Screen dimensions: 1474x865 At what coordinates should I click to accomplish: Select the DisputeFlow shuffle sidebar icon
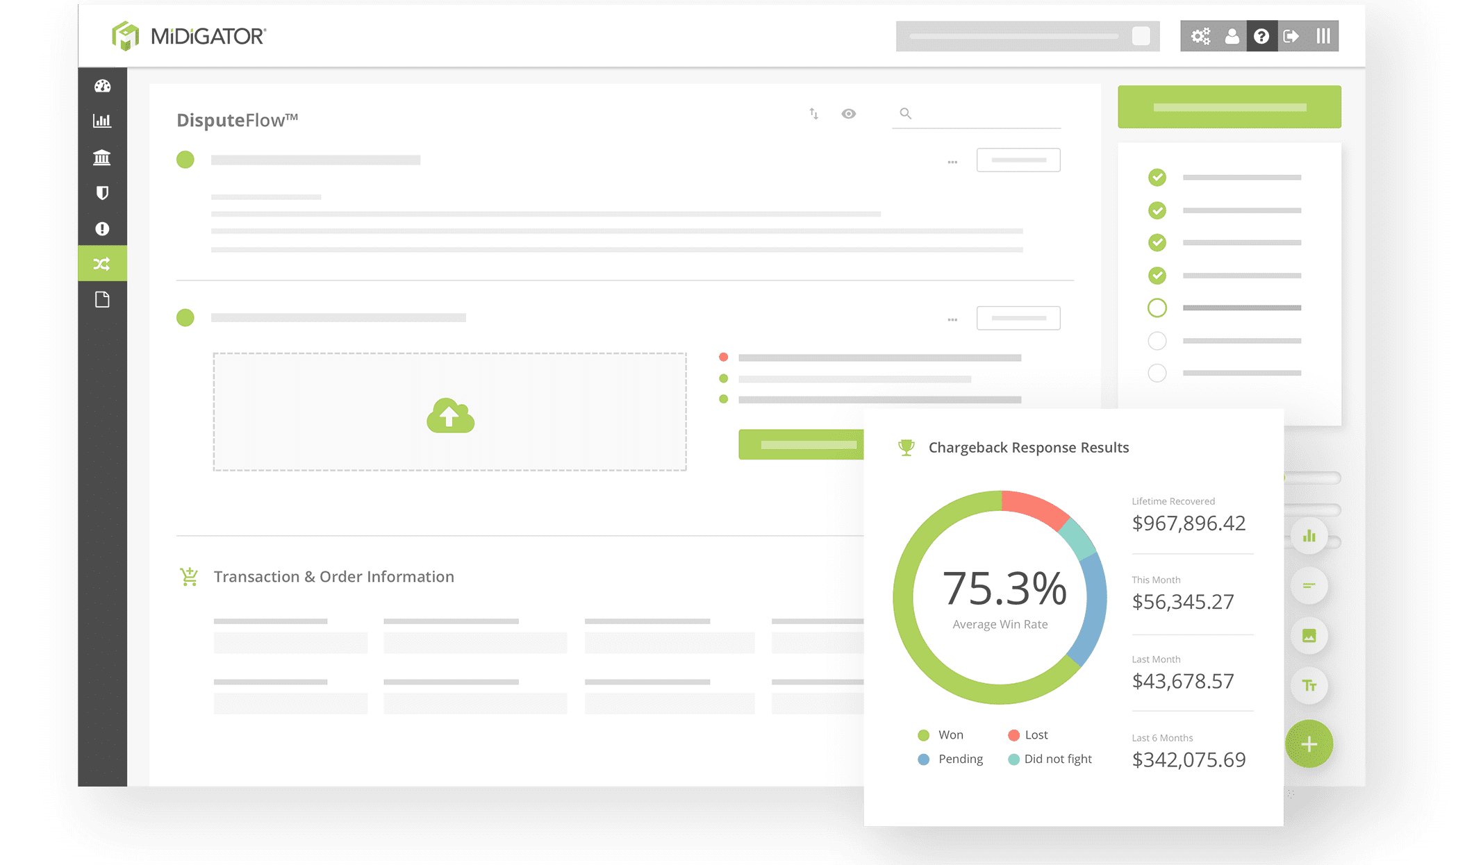tap(102, 264)
